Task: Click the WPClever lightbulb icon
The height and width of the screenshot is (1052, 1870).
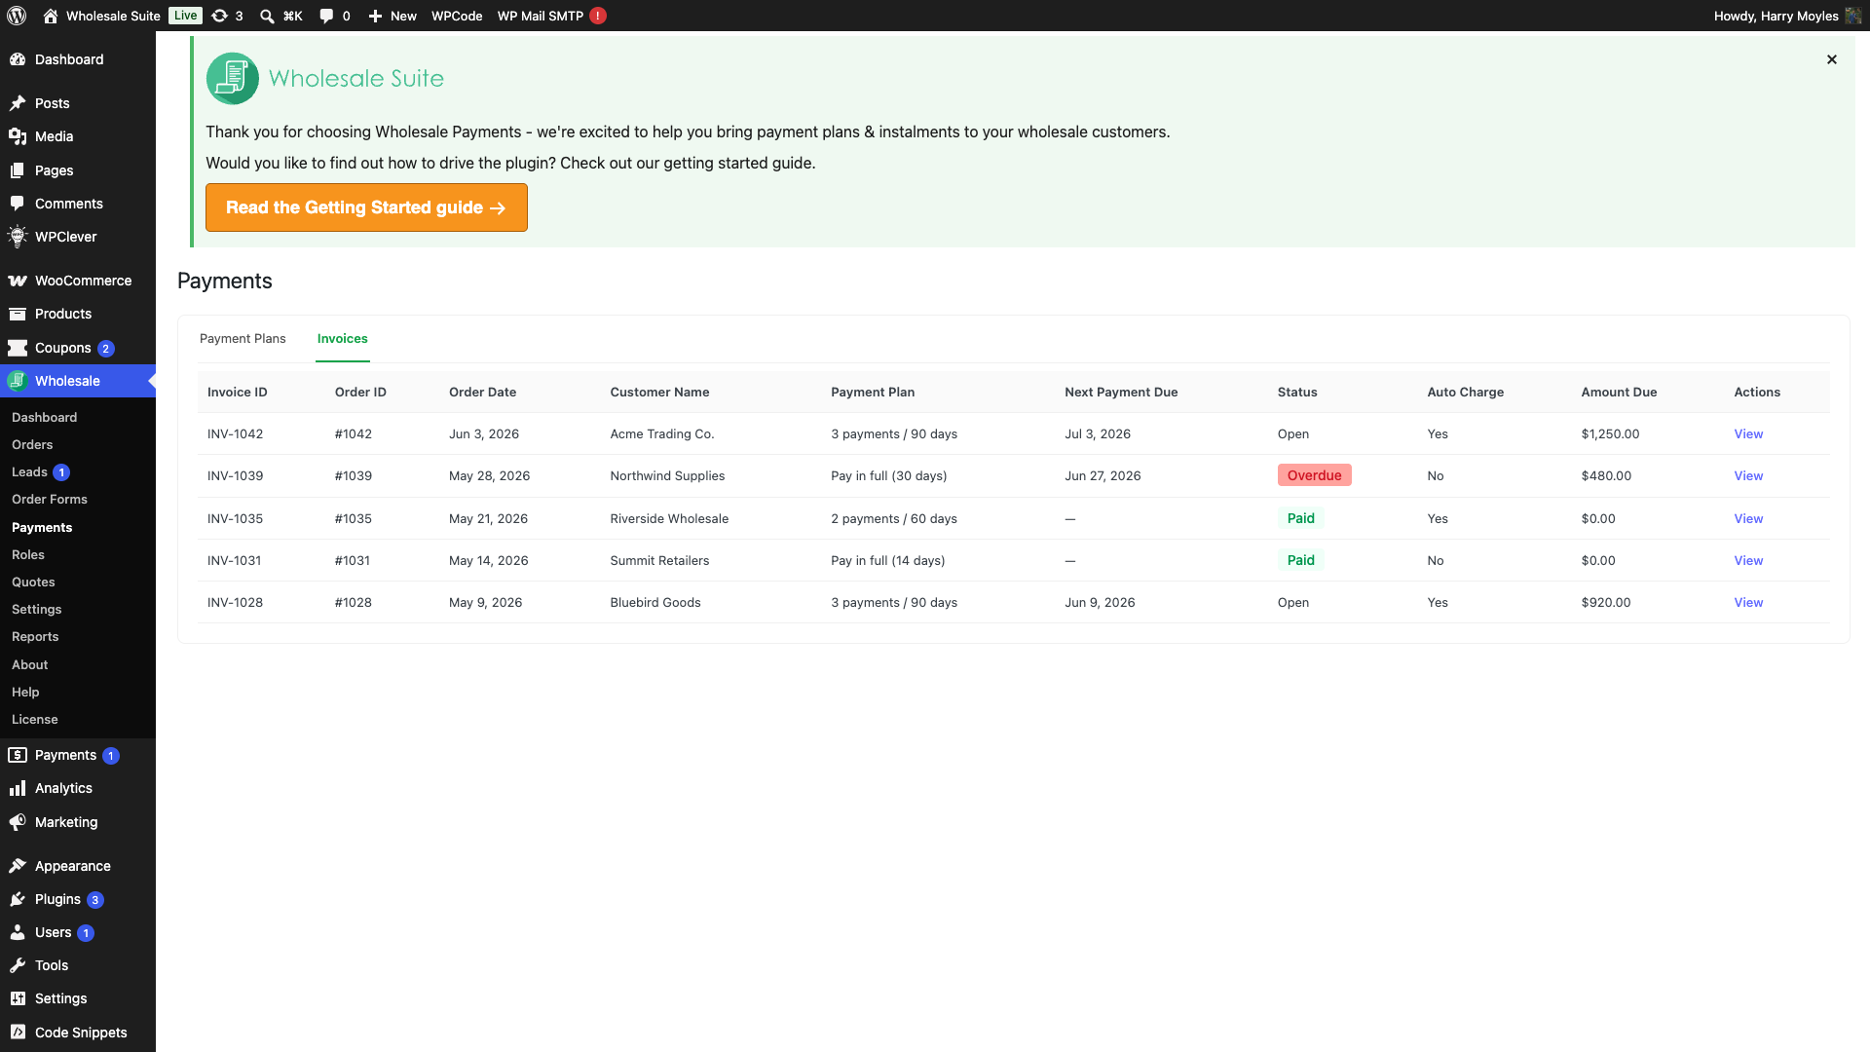Action: pos(18,237)
